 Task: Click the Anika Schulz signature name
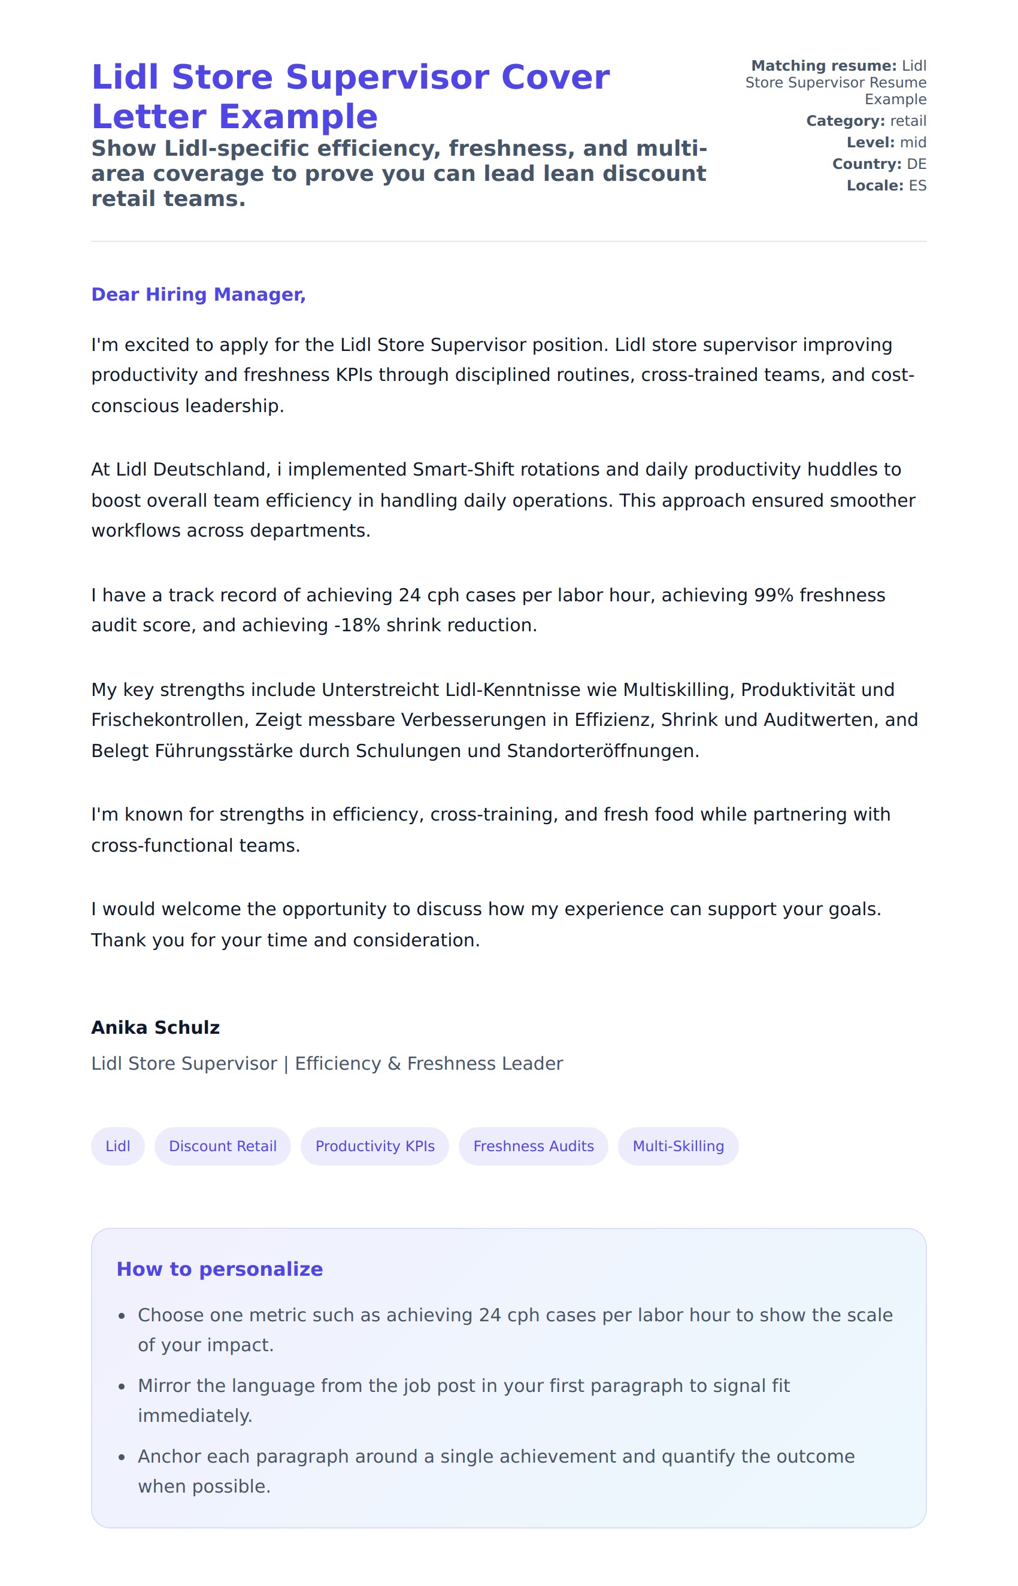point(155,1027)
